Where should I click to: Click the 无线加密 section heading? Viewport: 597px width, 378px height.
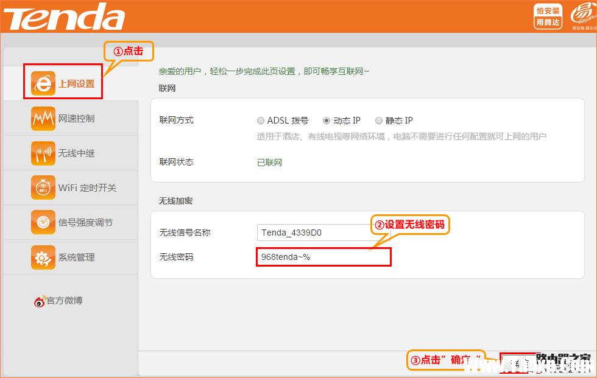tap(175, 201)
